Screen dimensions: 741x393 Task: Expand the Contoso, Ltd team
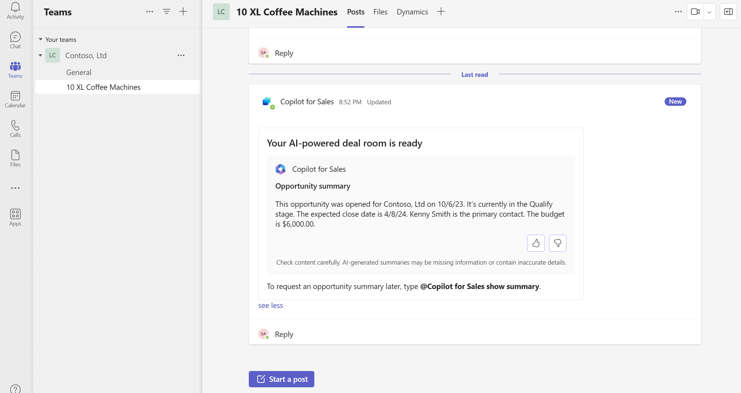point(40,55)
